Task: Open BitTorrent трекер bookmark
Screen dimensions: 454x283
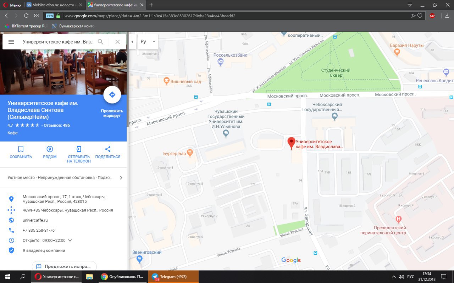Action: pyautogui.click(x=26, y=26)
